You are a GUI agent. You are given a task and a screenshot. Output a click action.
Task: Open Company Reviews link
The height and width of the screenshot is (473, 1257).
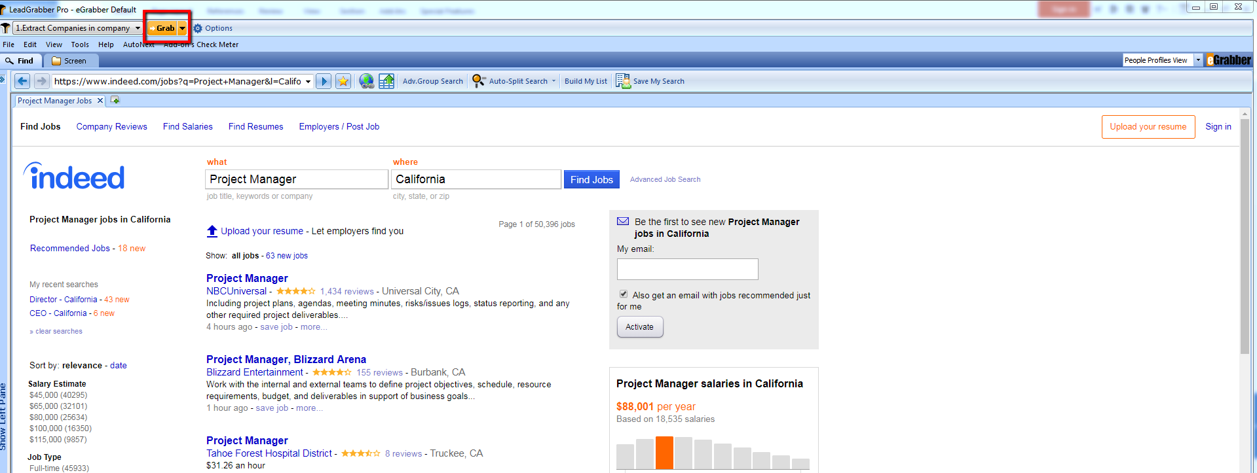click(111, 127)
